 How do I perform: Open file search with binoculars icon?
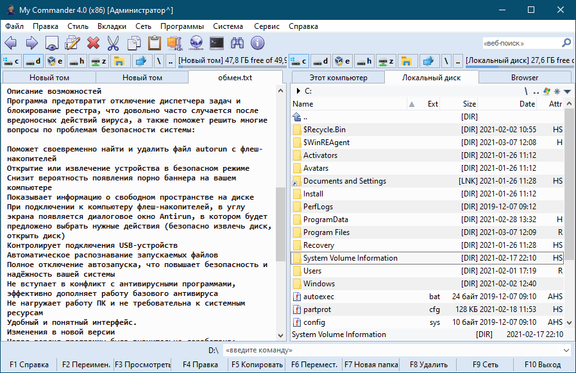tap(237, 43)
